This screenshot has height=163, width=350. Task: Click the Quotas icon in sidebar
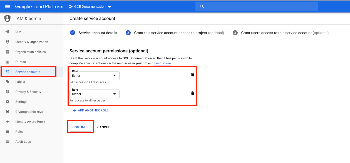[8, 62]
